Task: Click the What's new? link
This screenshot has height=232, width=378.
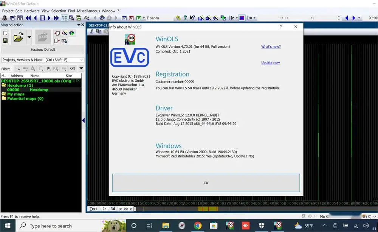Action: pyautogui.click(x=271, y=47)
